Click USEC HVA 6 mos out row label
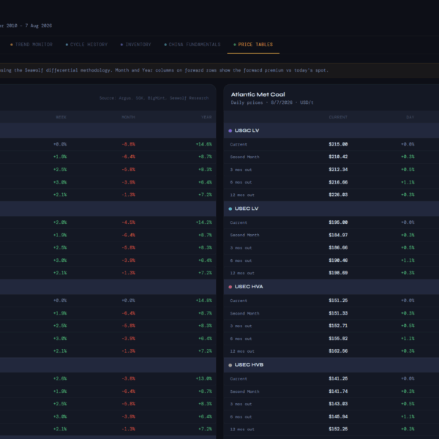439x439 pixels. (241, 339)
